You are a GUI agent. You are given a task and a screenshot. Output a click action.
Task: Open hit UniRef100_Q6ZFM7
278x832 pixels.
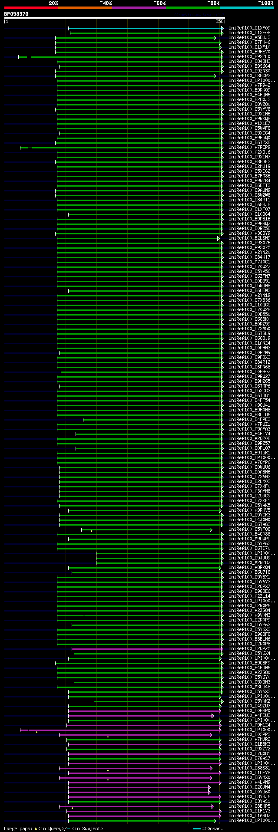[249, 276]
